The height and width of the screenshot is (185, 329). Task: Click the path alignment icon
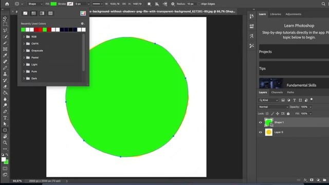click(157, 4)
